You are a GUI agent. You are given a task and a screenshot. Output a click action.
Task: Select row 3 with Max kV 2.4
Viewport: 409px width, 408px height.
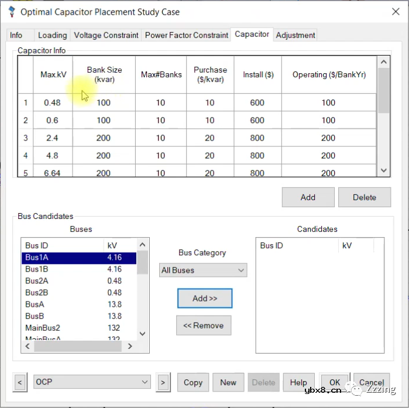tap(26, 138)
